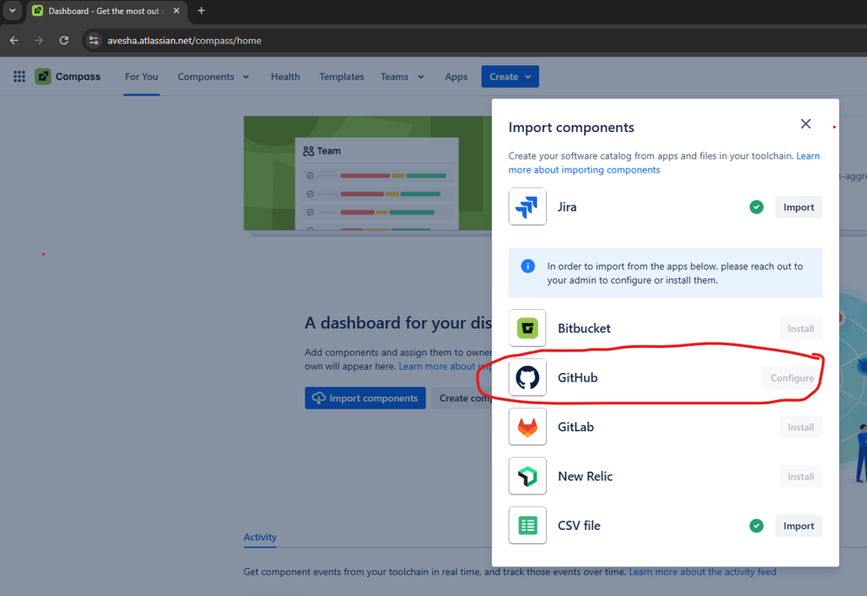This screenshot has height=596, width=867.
Task: Open the importing components Learn more link
Action: [583, 169]
